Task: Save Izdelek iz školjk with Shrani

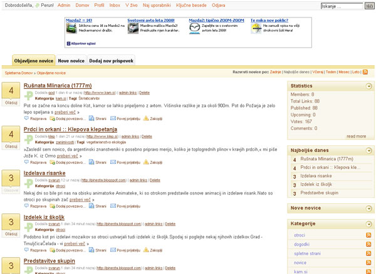Action: tap(98, 250)
